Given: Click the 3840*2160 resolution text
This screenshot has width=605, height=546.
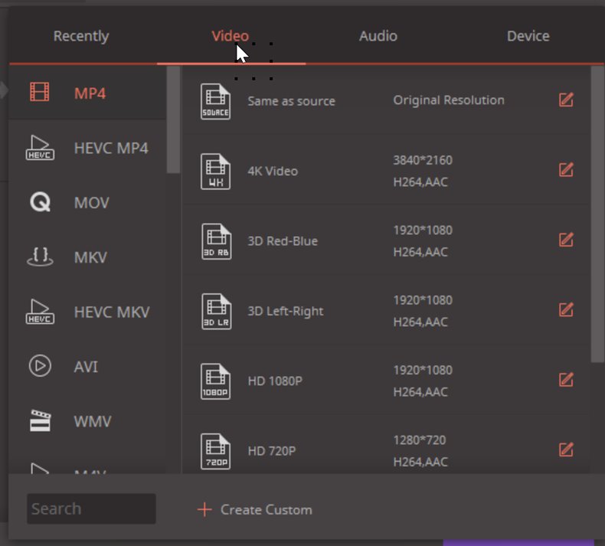Looking at the screenshot, I should pyautogui.click(x=423, y=160).
